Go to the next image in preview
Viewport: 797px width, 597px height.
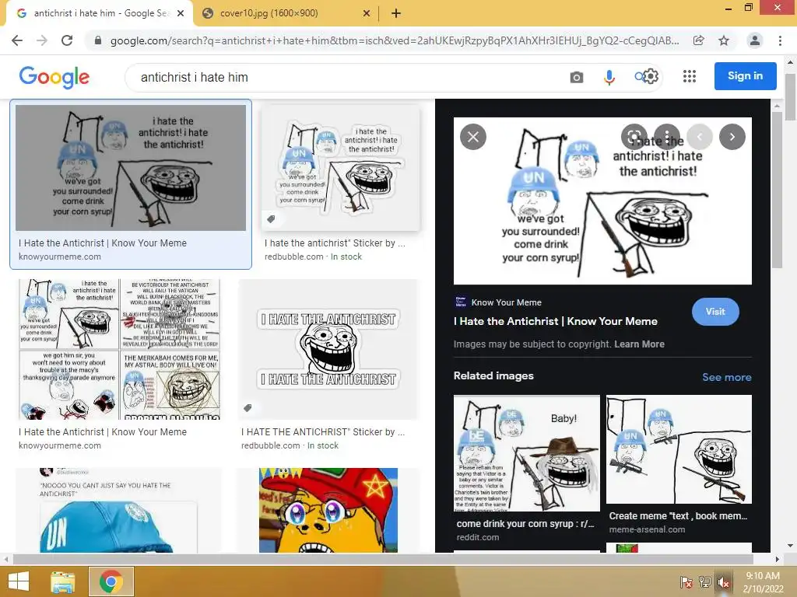coord(732,137)
